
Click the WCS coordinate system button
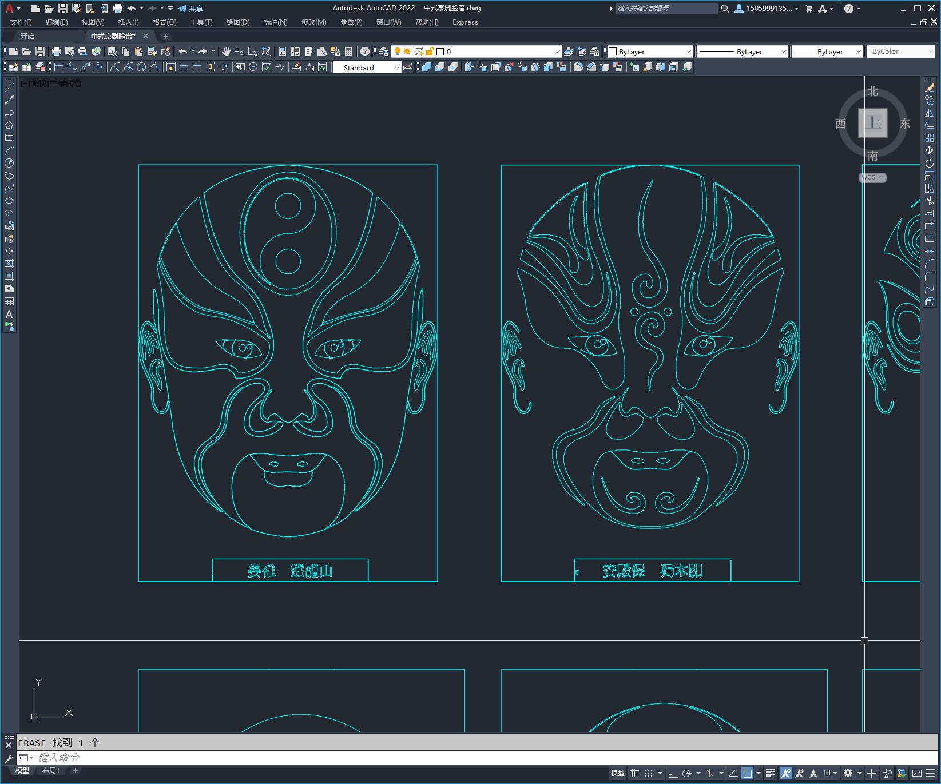click(x=872, y=177)
